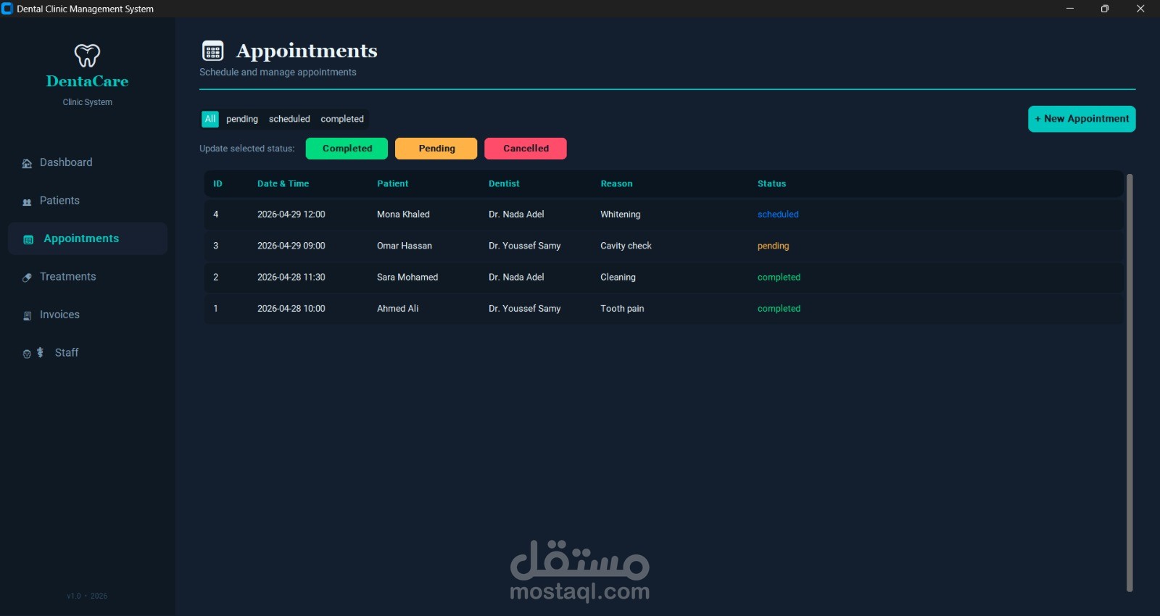The image size is (1160, 616).
Task: Click the Appointments calendar icon in sidebar
Action: pyautogui.click(x=28, y=239)
